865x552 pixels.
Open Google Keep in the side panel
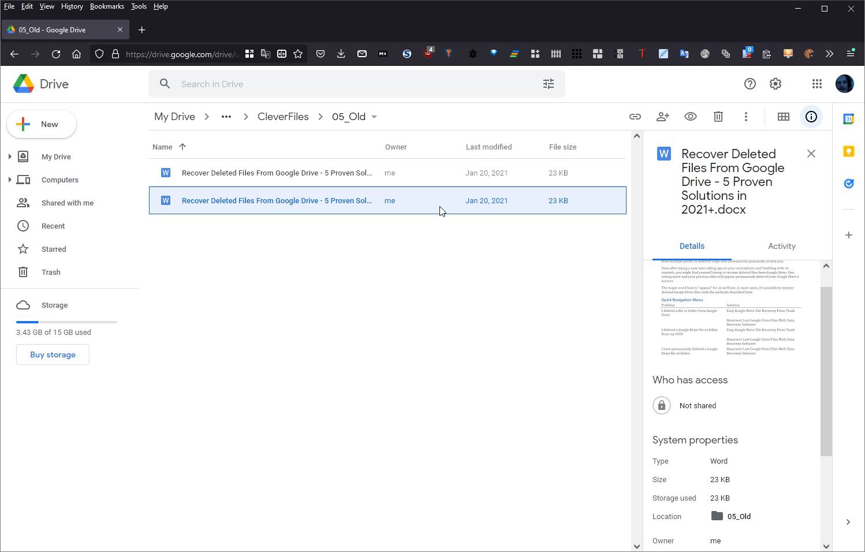pos(848,151)
